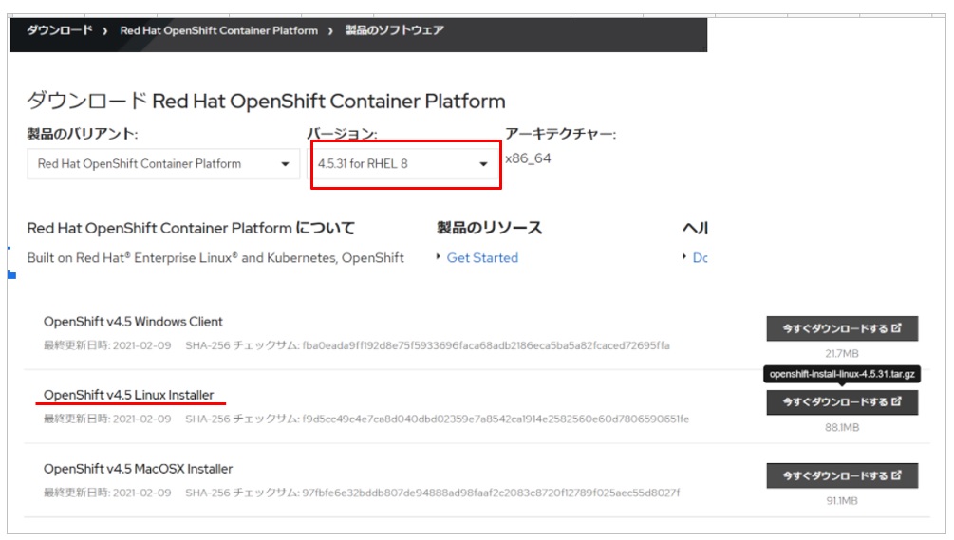Click the ダウンロード Red Hat OpenShift page heading
The image size is (954, 540).
click(x=266, y=101)
